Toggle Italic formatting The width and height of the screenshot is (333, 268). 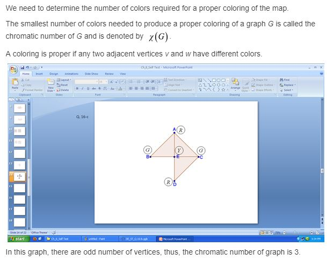coord(82,88)
